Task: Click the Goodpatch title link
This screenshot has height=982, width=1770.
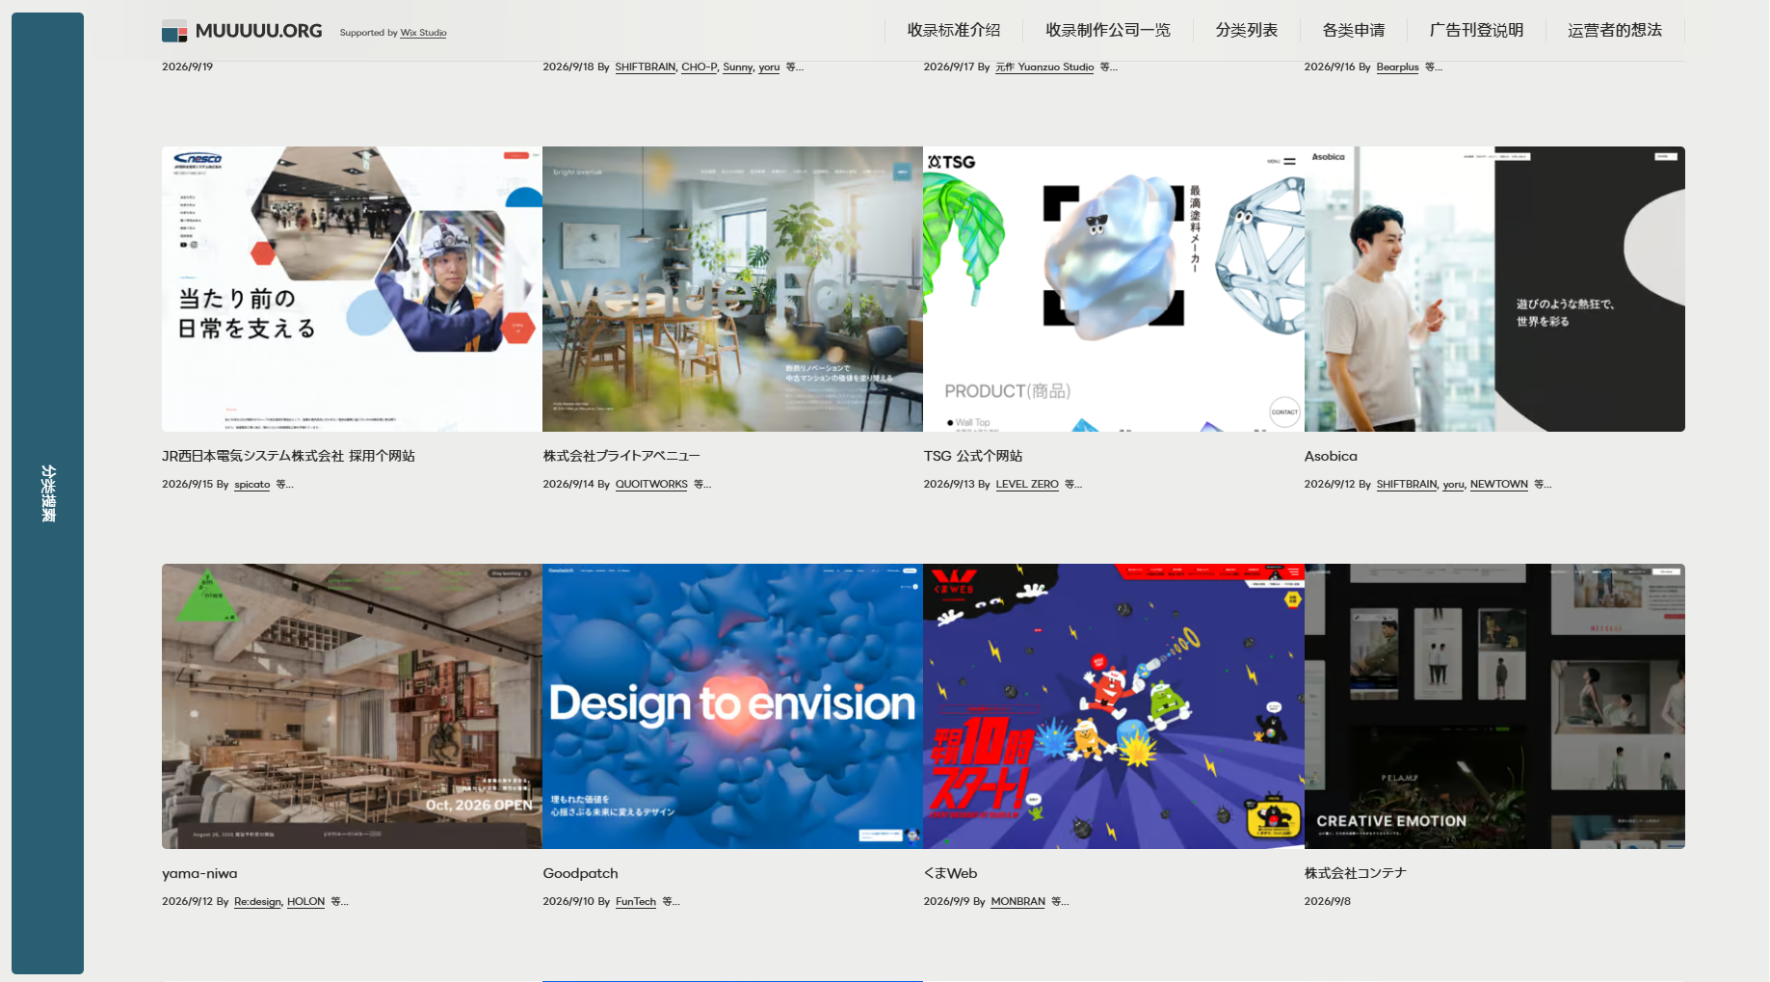Action: tap(580, 873)
